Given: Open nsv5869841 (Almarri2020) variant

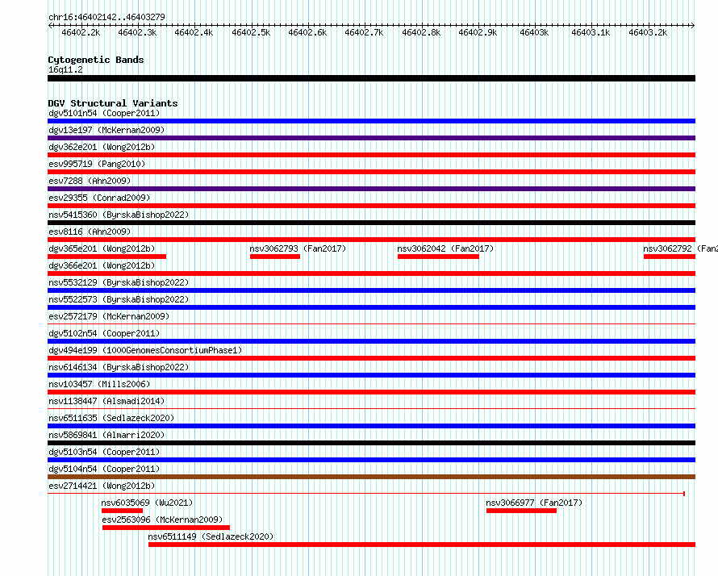Looking at the screenshot, I should tap(106, 435).
